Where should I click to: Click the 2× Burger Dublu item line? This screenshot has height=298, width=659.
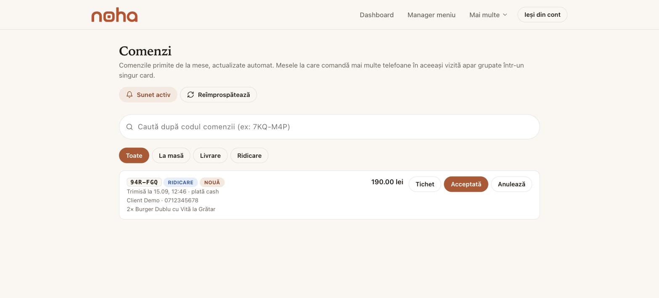click(x=171, y=209)
